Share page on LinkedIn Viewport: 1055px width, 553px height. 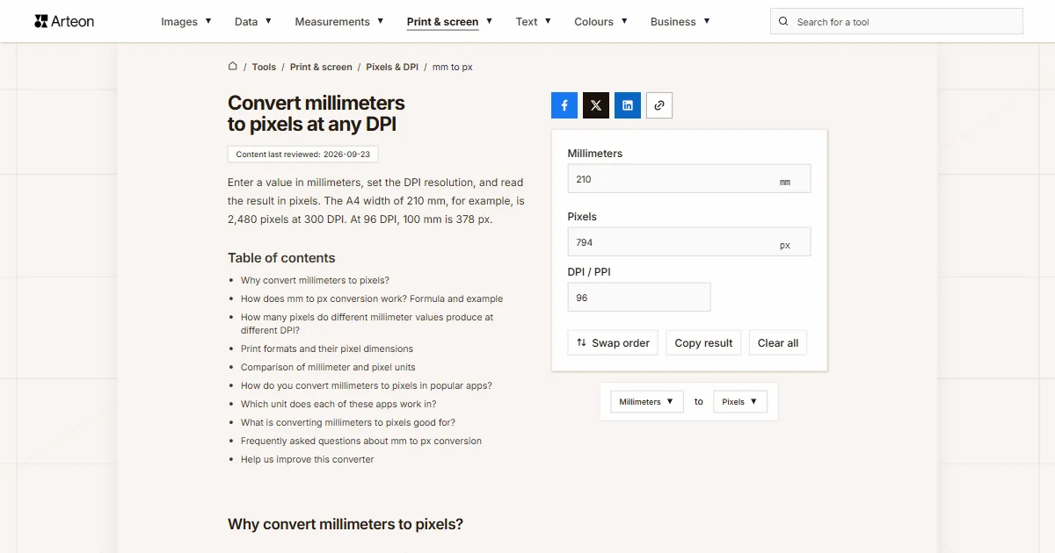coord(628,105)
